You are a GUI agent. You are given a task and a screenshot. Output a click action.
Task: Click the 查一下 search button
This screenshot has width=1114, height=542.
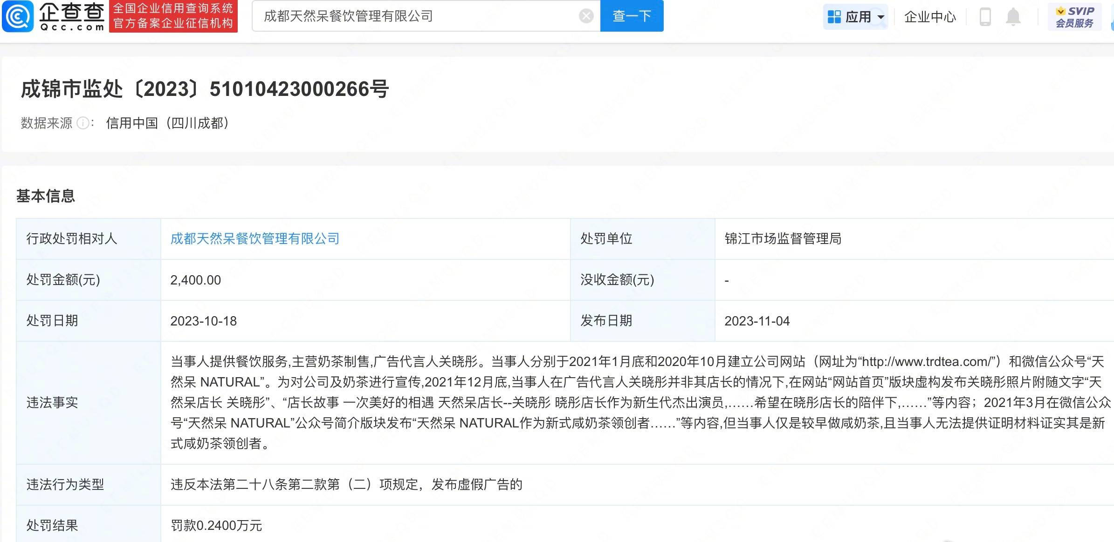click(x=632, y=16)
